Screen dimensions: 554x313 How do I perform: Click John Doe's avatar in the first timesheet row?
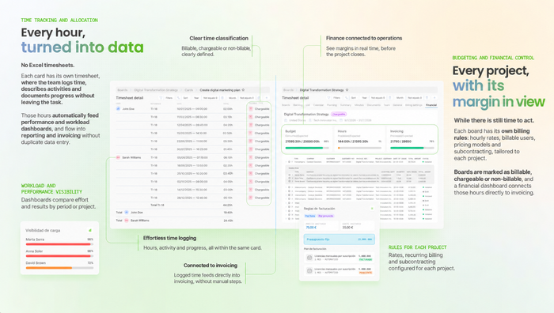118,109
